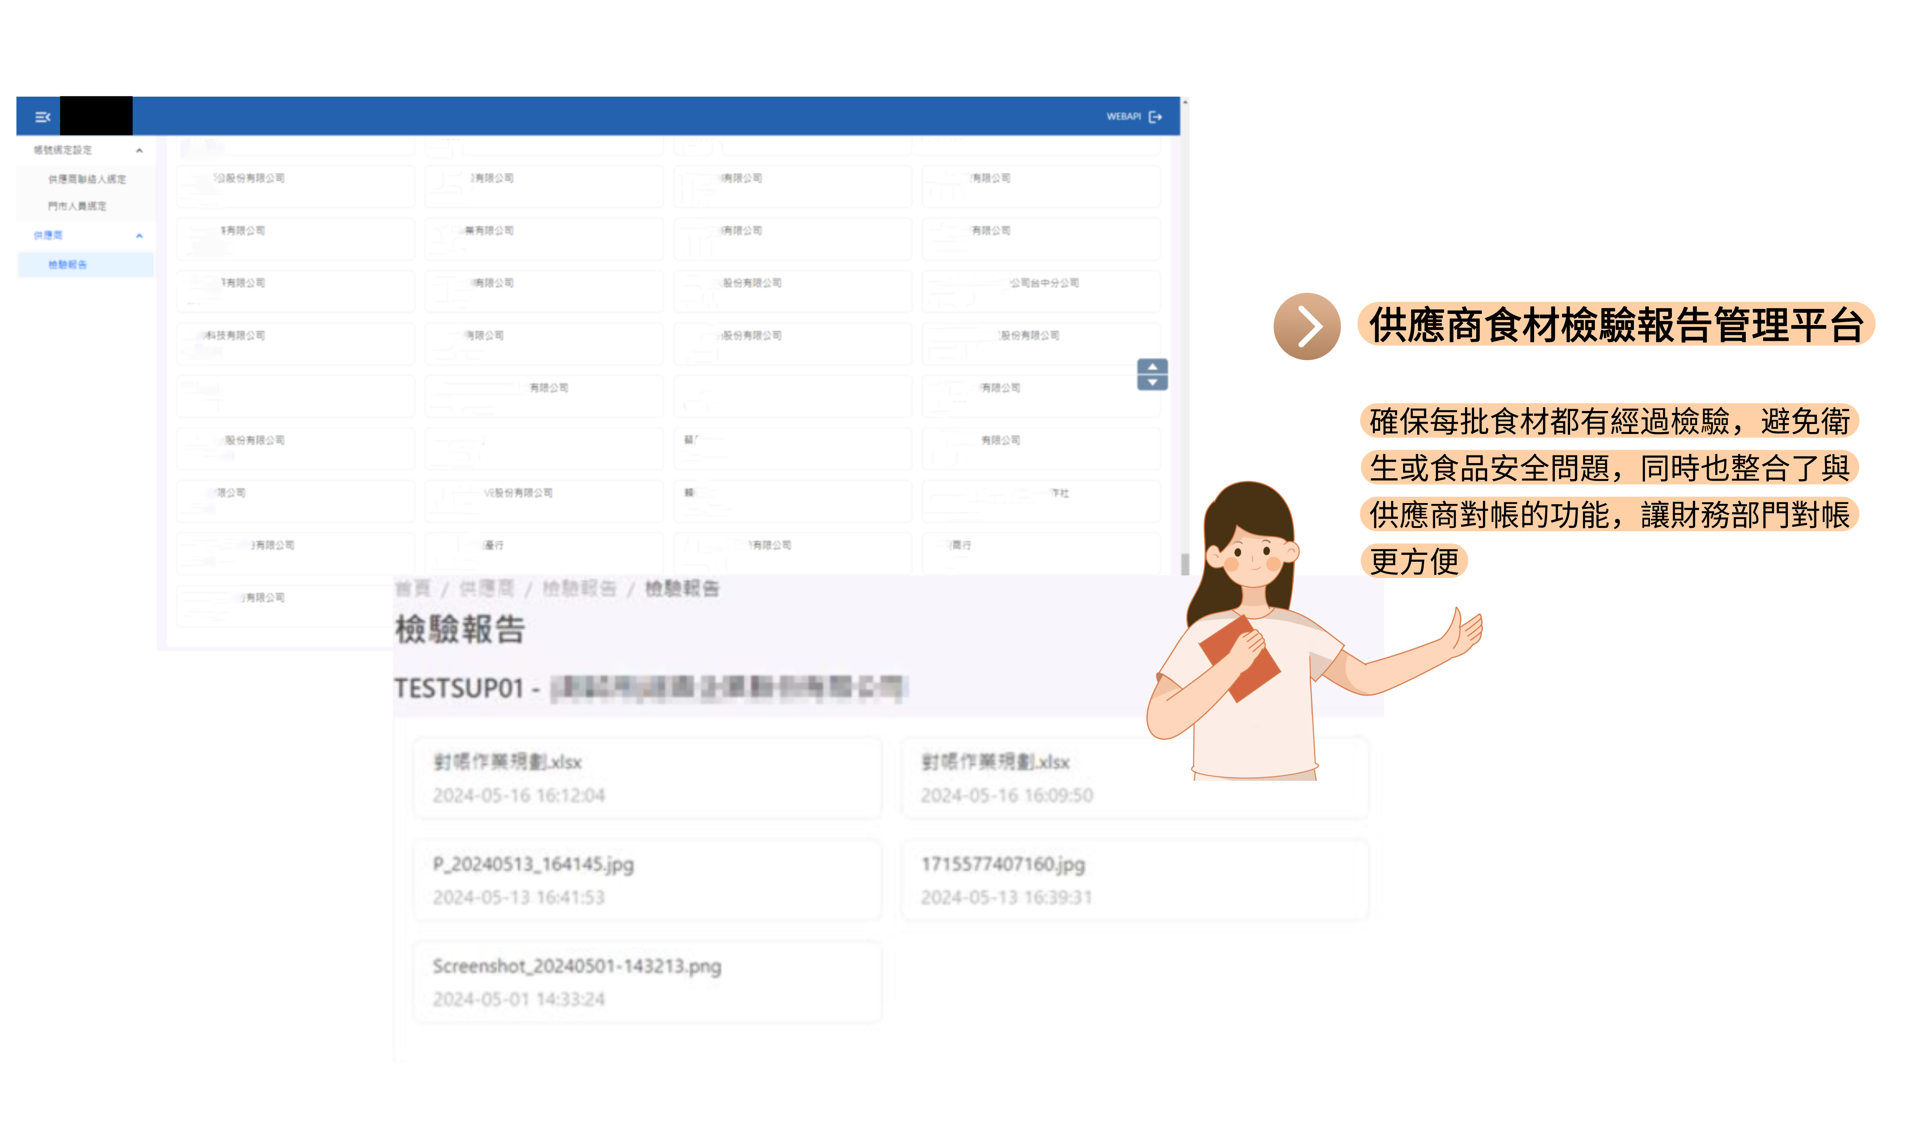The height and width of the screenshot is (1146, 1911).
Task: Open the 對帳作業規劃.xlsx file uploaded at 16:12:04
Action: (x=647, y=779)
